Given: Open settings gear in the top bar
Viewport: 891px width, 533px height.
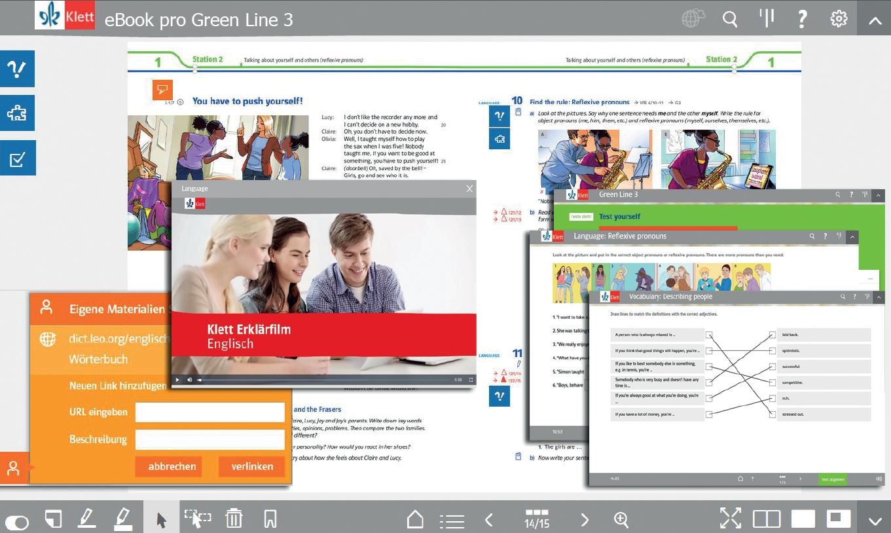Looking at the screenshot, I should coord(839,19).
